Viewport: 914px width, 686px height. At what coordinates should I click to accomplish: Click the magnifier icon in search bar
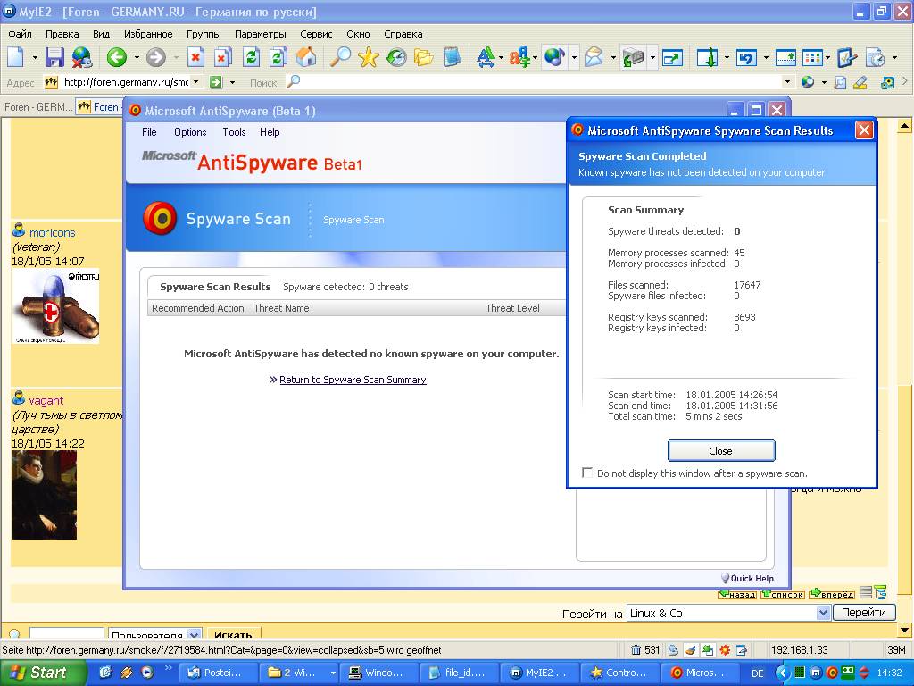293,82
